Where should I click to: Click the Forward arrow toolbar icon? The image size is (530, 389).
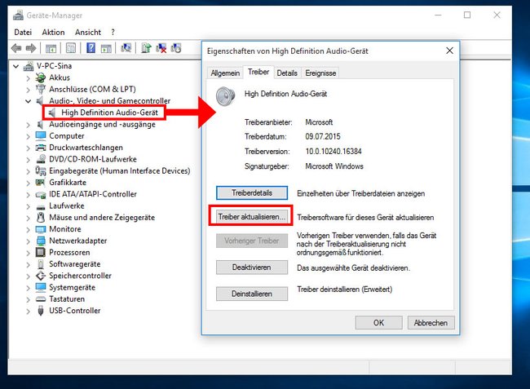[31, 48]
